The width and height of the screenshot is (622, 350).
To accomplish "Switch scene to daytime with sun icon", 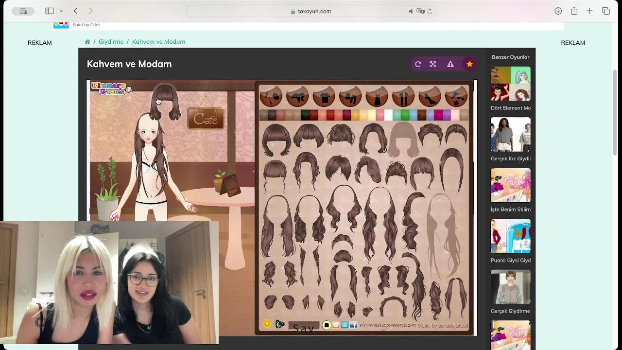I will 267,324.
